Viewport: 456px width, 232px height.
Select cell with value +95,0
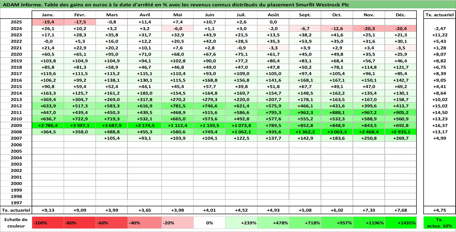pyautogui.click(x=112, y=54)
